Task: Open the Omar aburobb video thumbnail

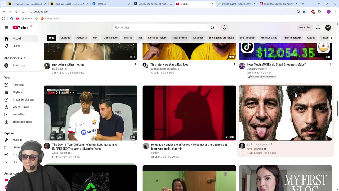Action: [285, 113]
